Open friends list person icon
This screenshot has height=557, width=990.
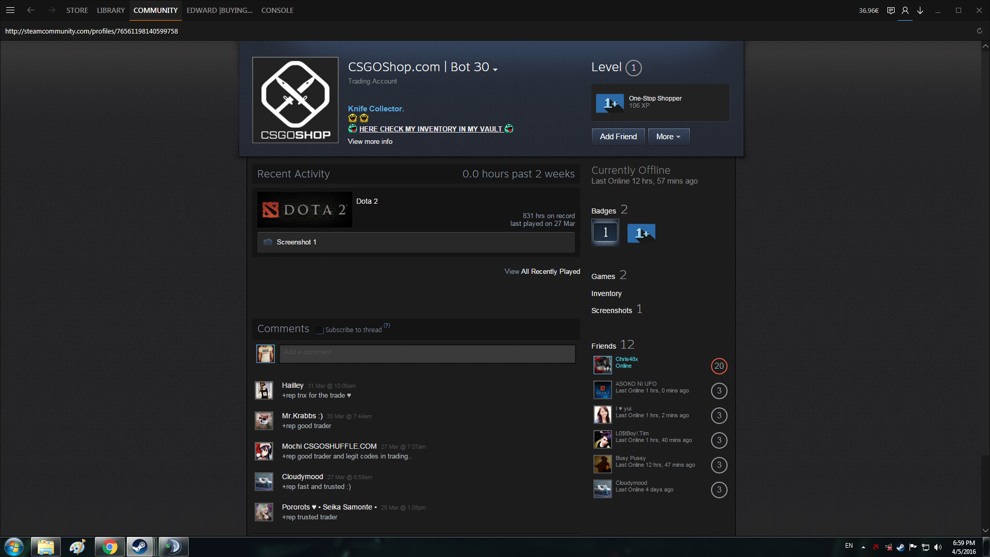905,10
